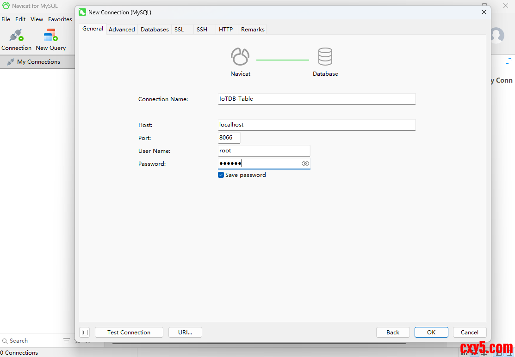Click the Database cylinder icon
Screen dimensions: 515x357
[325, 57]
